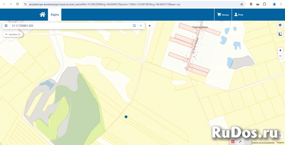Screen dimensions: 285x145
Task: Switch to the Карта tab
Action: 55,15
